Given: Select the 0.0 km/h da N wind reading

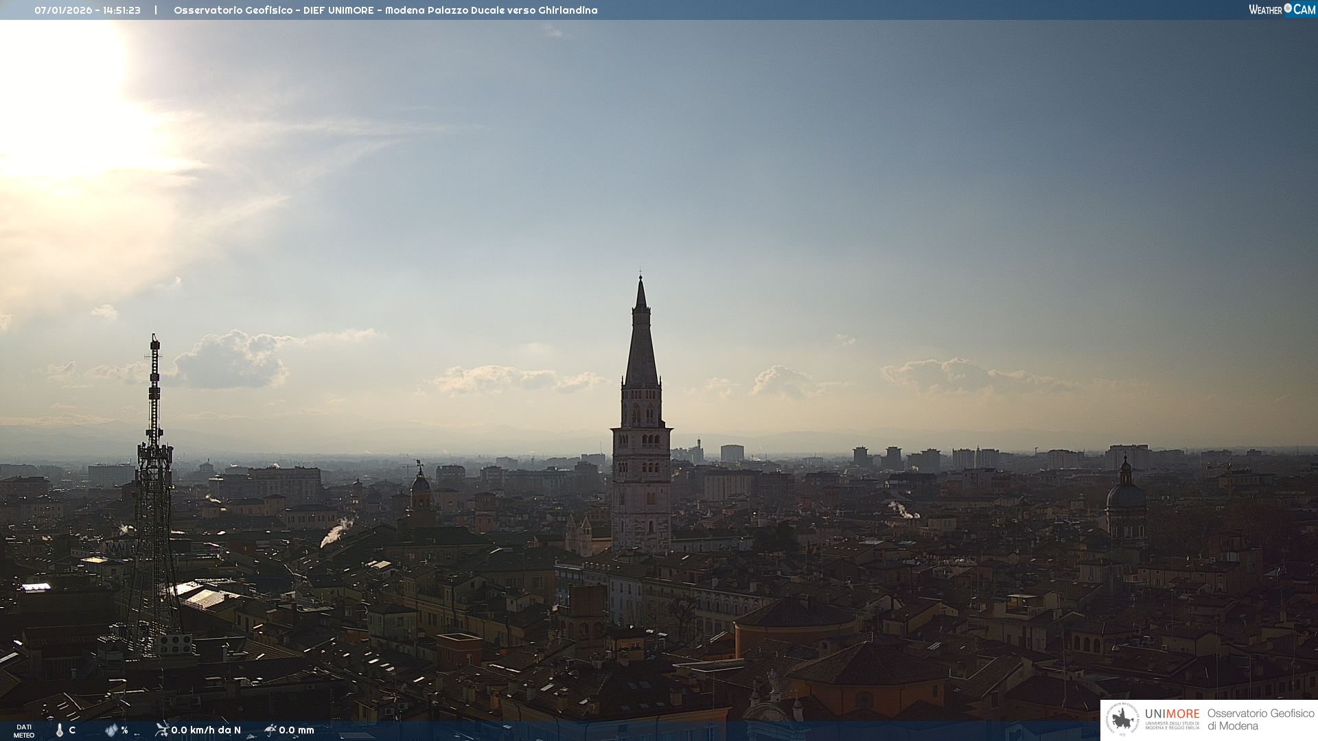Looking at the screenshot, I should (x=206, y=730).
